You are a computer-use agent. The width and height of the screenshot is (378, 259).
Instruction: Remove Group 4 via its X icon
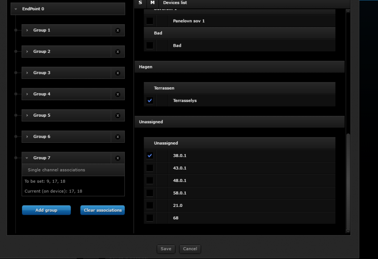click(x=118, y=94)
